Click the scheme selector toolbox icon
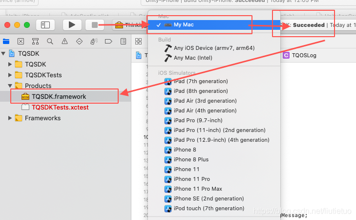 click(119, 25)
